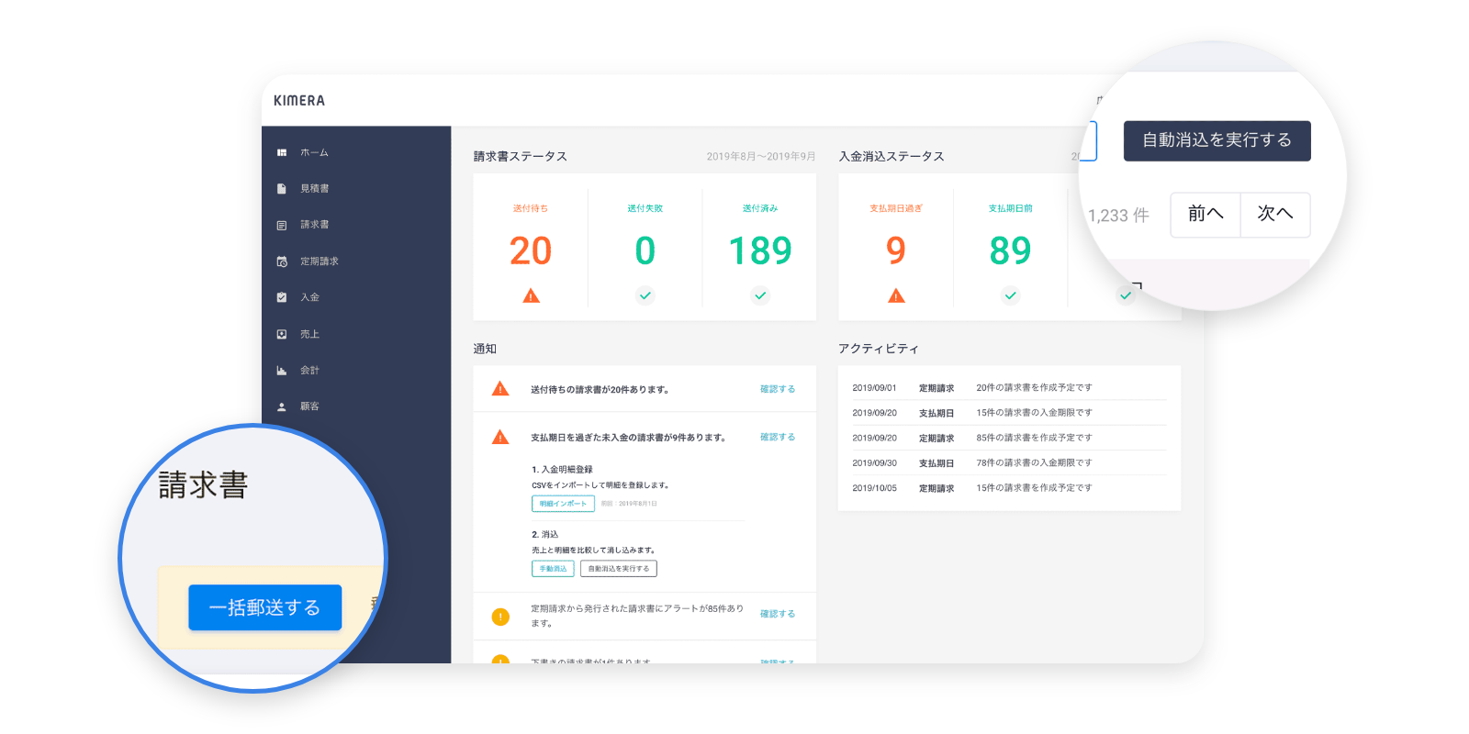Click 確認する for 支払期日を過ぎた未入金 notice
This screenshot has height=734, width=1469.
click(x=778, y=437)
